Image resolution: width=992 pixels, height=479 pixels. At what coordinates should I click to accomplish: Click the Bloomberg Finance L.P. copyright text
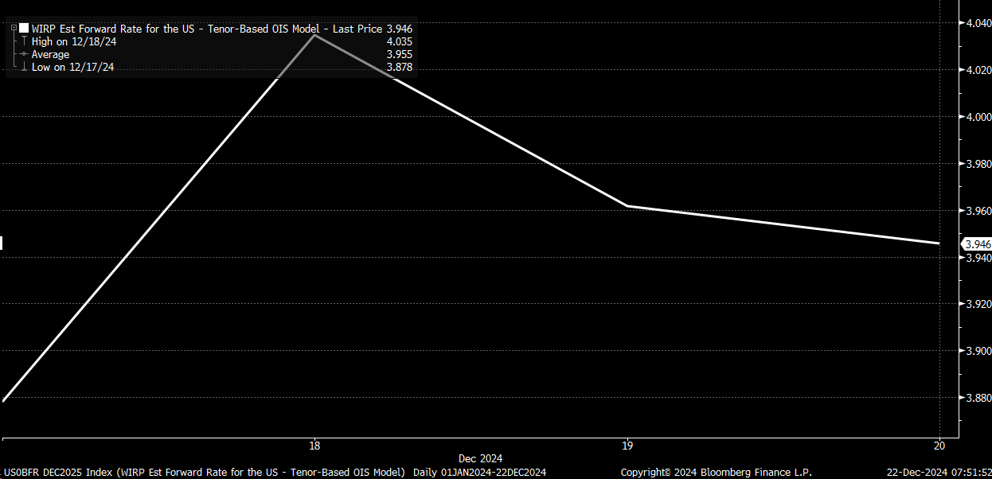pos(716,473)
